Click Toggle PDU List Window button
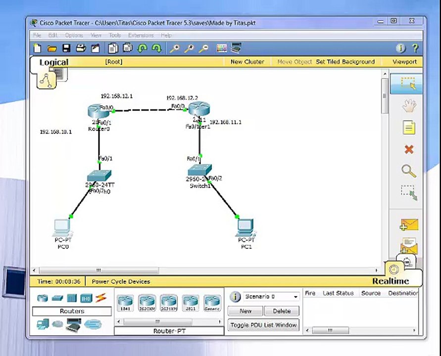The height and width of the screenshot is (356, 441). [x=263, y=325]
